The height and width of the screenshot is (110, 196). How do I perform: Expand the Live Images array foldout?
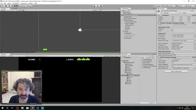click(x=158, y=39)
